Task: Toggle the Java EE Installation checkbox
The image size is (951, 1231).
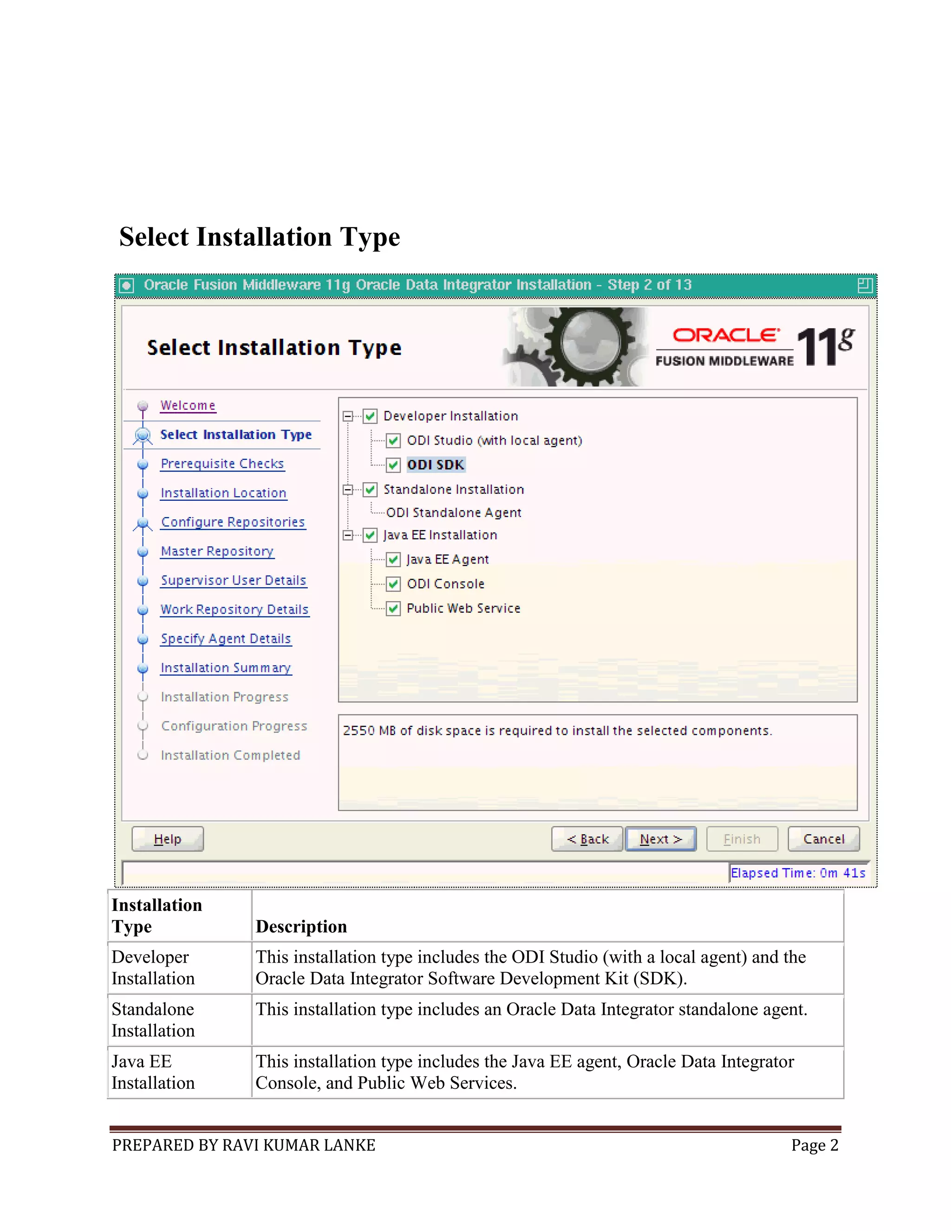Action: [x=370, y=536]
